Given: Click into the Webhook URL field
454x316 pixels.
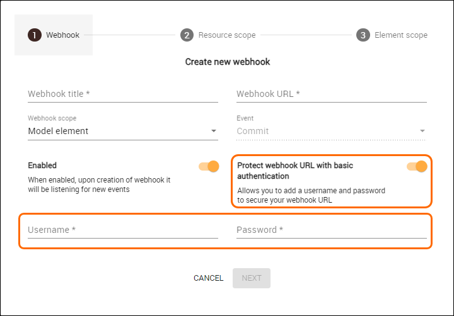Looking at the screenshot, I should [x=331, y=94].
